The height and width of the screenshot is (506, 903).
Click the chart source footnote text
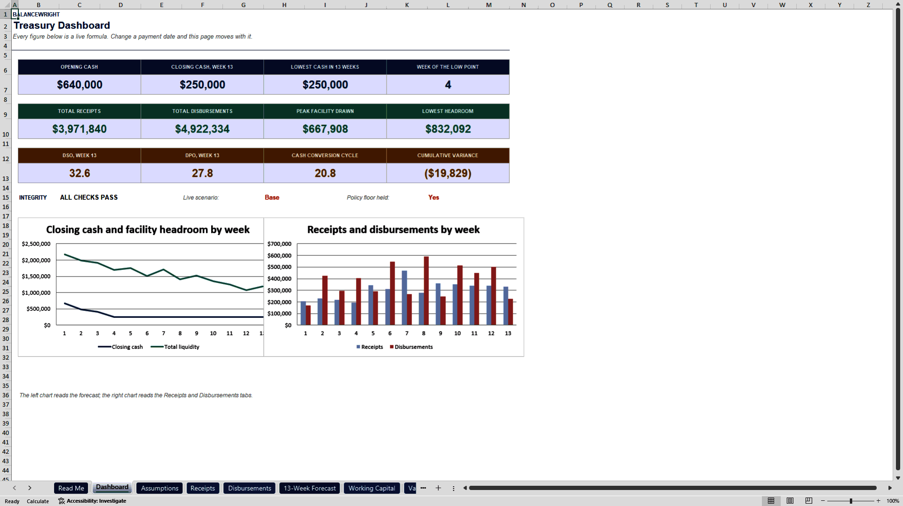pyautogui.click(x=136, y=395)
